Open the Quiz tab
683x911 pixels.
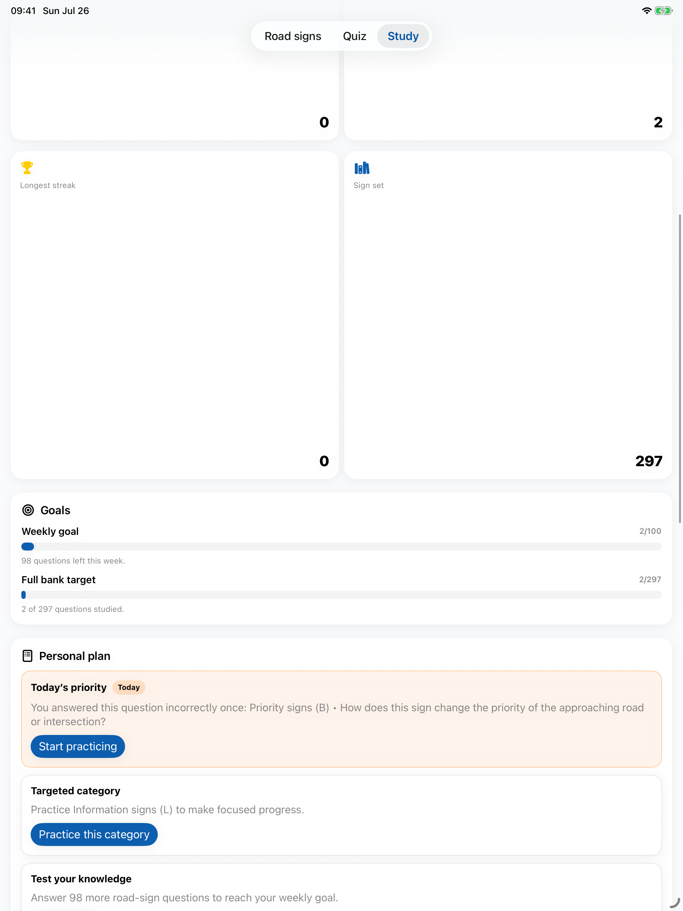(x=354, y=36)
